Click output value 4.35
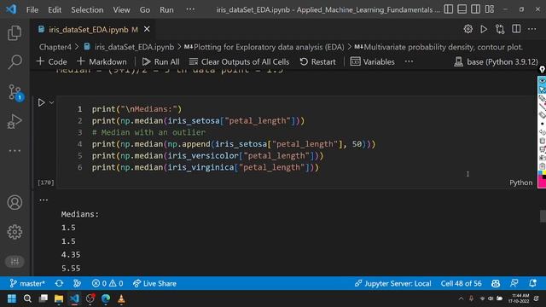 pos(71,254)
